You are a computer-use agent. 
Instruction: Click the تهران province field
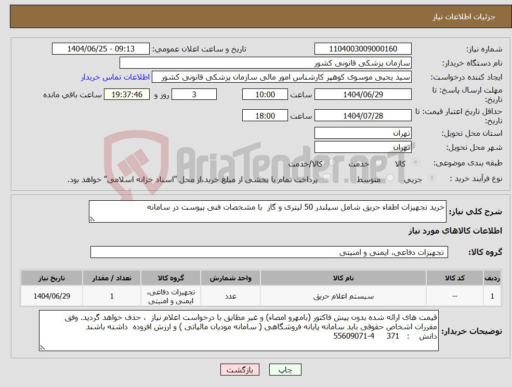pos(363,133)
